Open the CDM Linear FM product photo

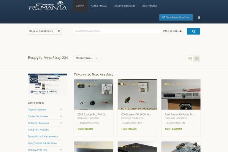[137, 94]
